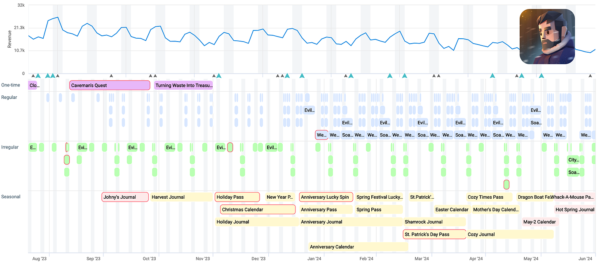Click the teal triangle marker in early April 2024

click(492, 76)
